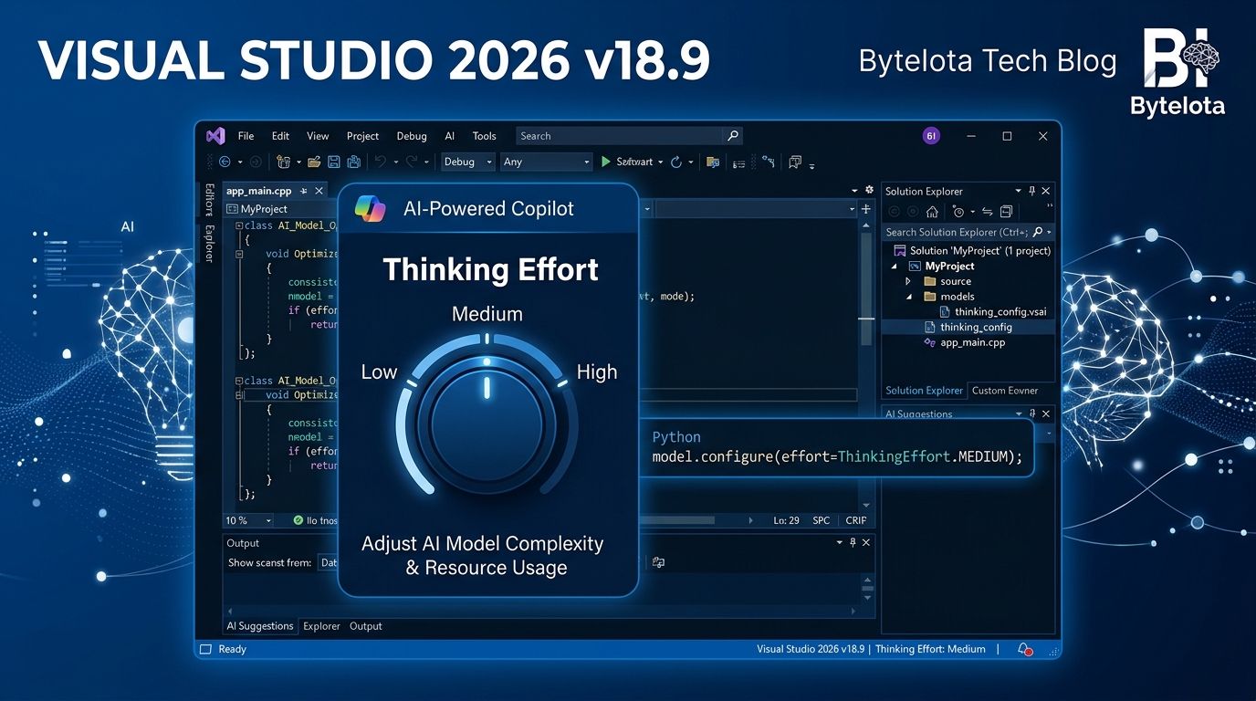Open the Tools menu
The width and height of the screenshot is (1256, 701).
pos(484,136)
